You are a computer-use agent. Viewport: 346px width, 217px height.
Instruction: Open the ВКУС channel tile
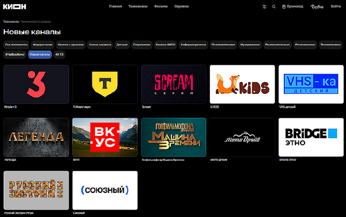(x=105, y=137)
